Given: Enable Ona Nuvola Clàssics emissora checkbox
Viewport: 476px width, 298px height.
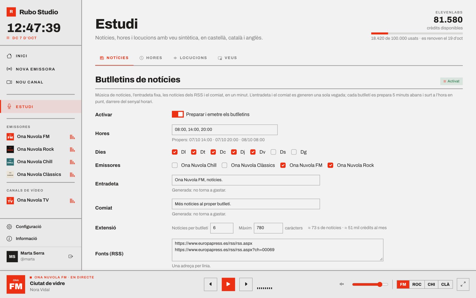Looking at the screenshot, I should point(225,165).
